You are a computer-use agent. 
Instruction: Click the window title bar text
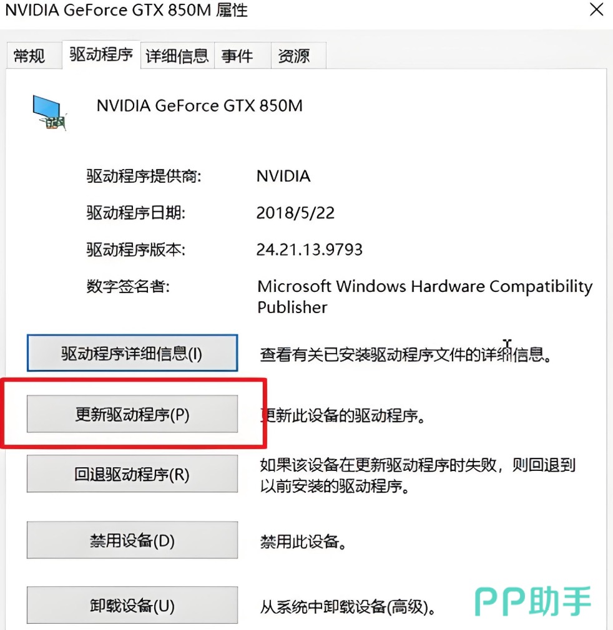126,11
